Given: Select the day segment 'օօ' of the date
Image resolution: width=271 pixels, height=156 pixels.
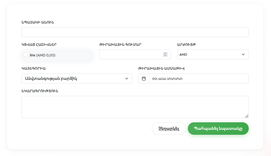Looking at the screenshot, I should coord(155,79).
